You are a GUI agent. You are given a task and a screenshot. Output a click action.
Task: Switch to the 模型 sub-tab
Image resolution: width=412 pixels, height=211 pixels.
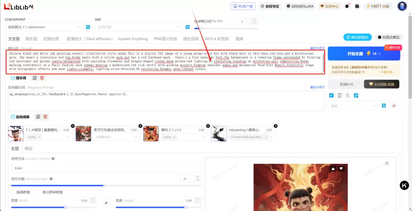point(28,148)
